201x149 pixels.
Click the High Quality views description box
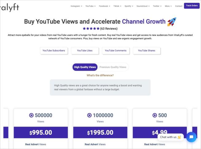[x=100, y=87]
